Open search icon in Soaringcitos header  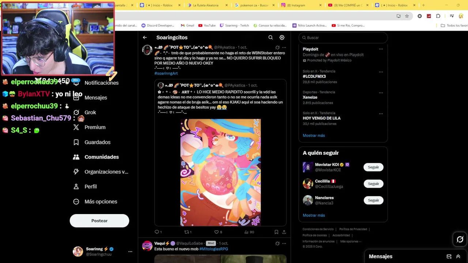271,37
